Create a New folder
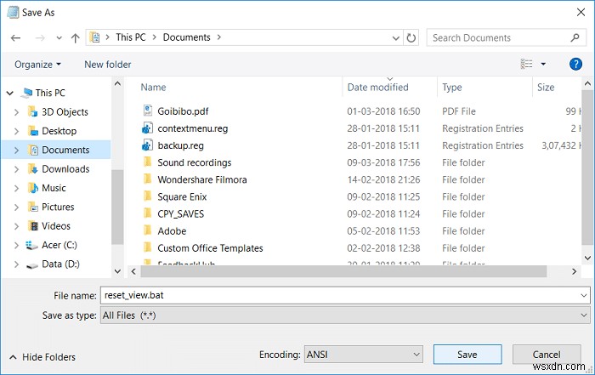The width and height of the screenshot is (595, 375). (107, 65)
